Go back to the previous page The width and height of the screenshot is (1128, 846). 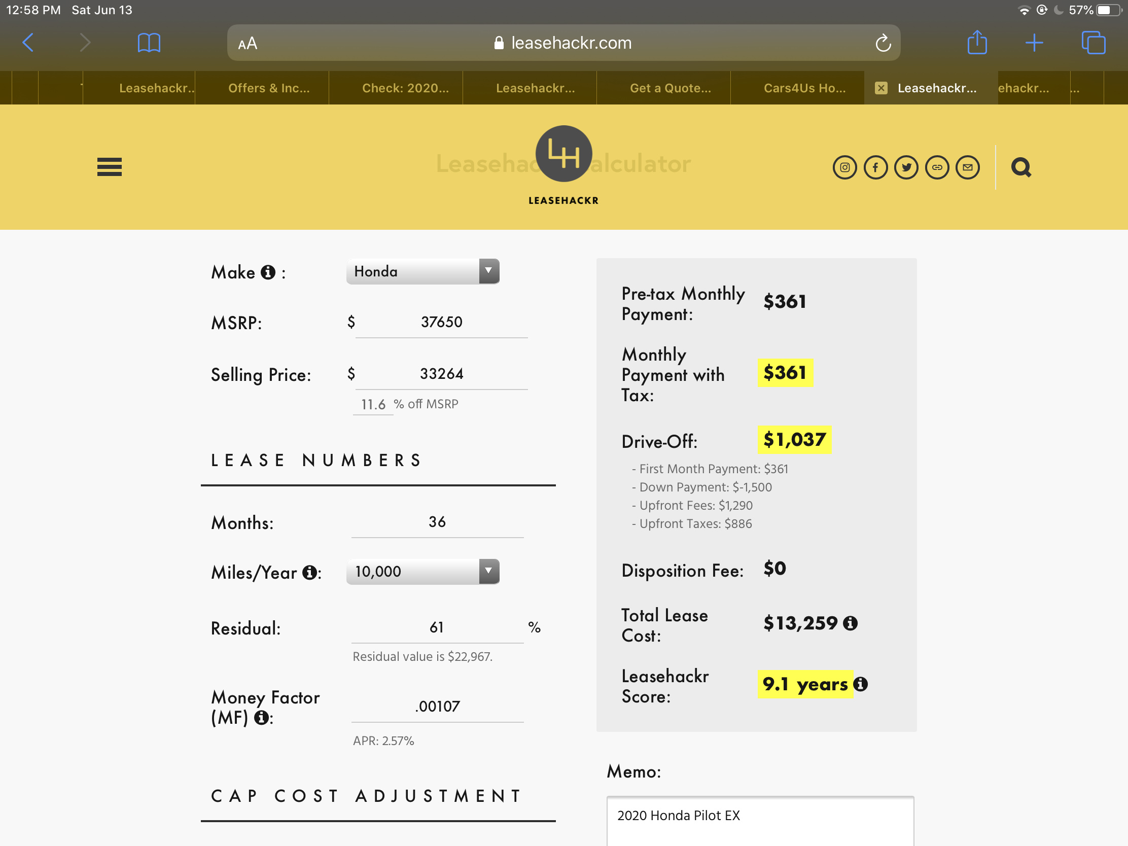pos(28,42)
